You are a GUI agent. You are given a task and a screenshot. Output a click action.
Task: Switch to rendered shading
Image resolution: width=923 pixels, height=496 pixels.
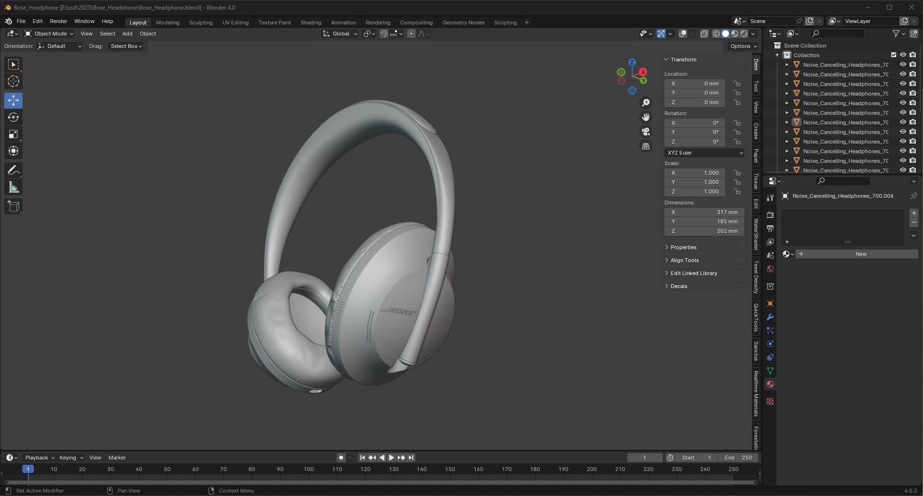(744, 34)
